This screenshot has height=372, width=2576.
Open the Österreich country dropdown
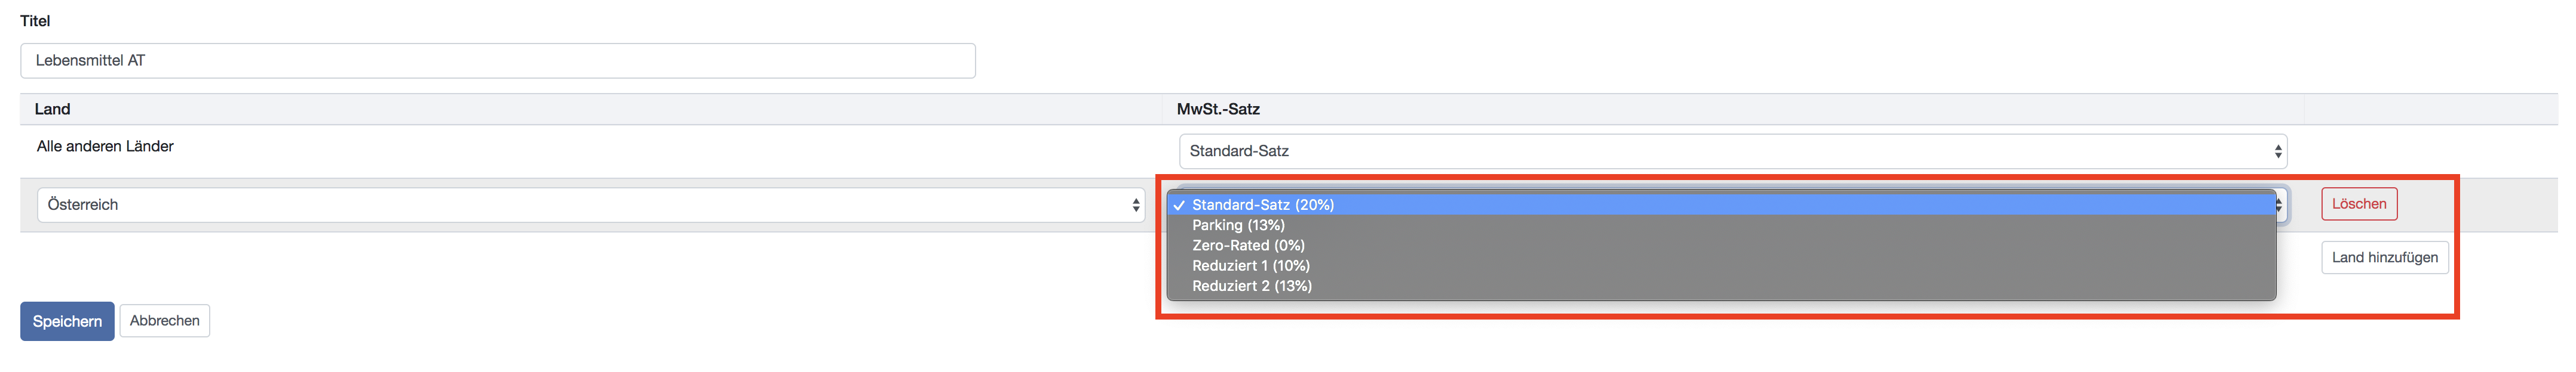(590, 206)
